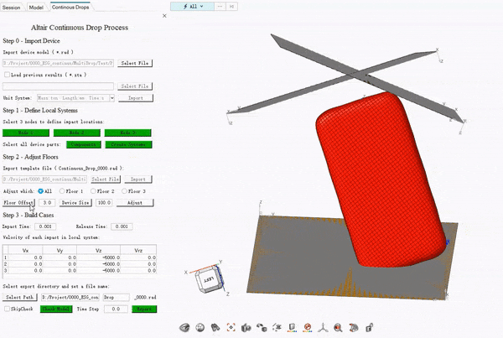Screen dimensions: 503x338
Task: Click the Adjust button
Action: coord(135,202)
